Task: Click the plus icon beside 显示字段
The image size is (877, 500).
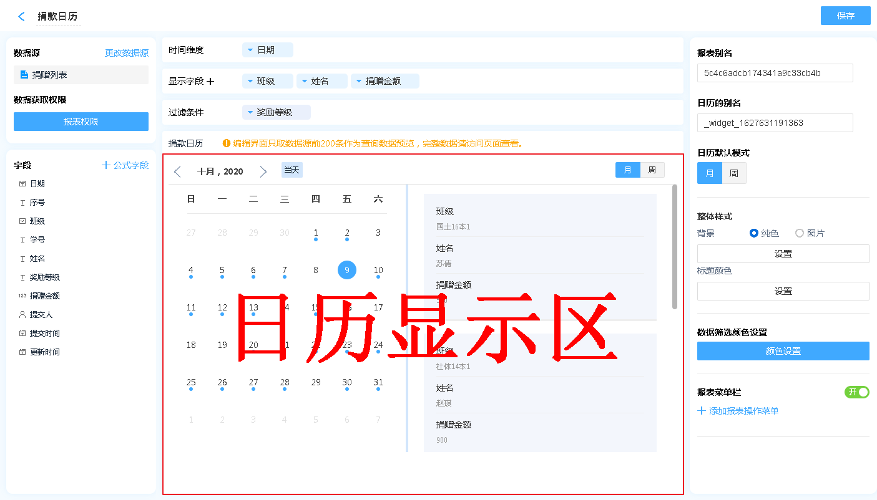Action: point(210,81)
